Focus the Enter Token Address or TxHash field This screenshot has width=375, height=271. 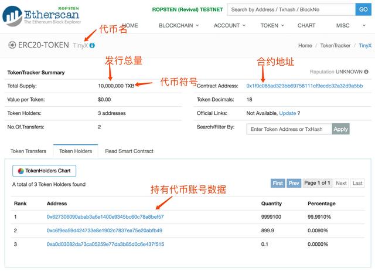click(x=289, y=129)
